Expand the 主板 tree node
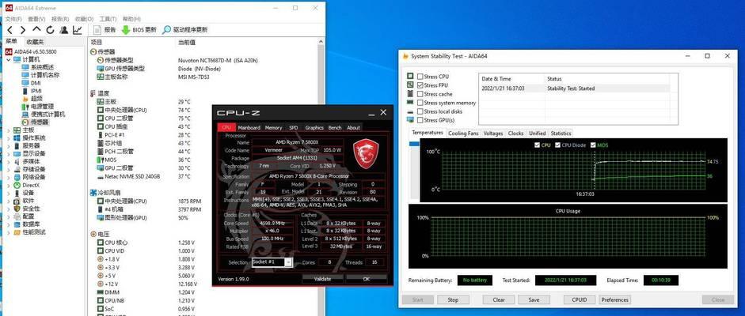745x316 pixels. tap(8, 130)
